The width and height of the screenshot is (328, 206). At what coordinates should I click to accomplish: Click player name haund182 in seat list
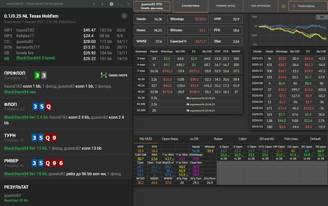25,30
